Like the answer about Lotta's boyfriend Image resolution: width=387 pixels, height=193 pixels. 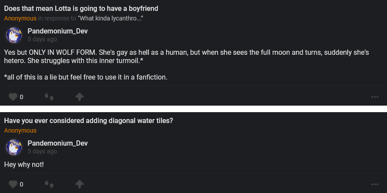pos(13,97)
